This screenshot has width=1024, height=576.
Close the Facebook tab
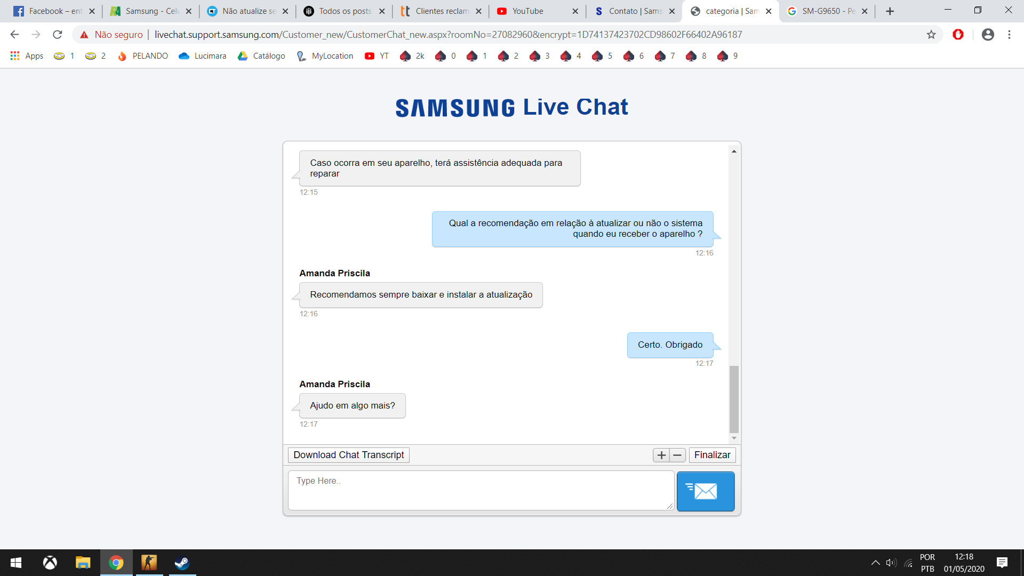point(92,11)
